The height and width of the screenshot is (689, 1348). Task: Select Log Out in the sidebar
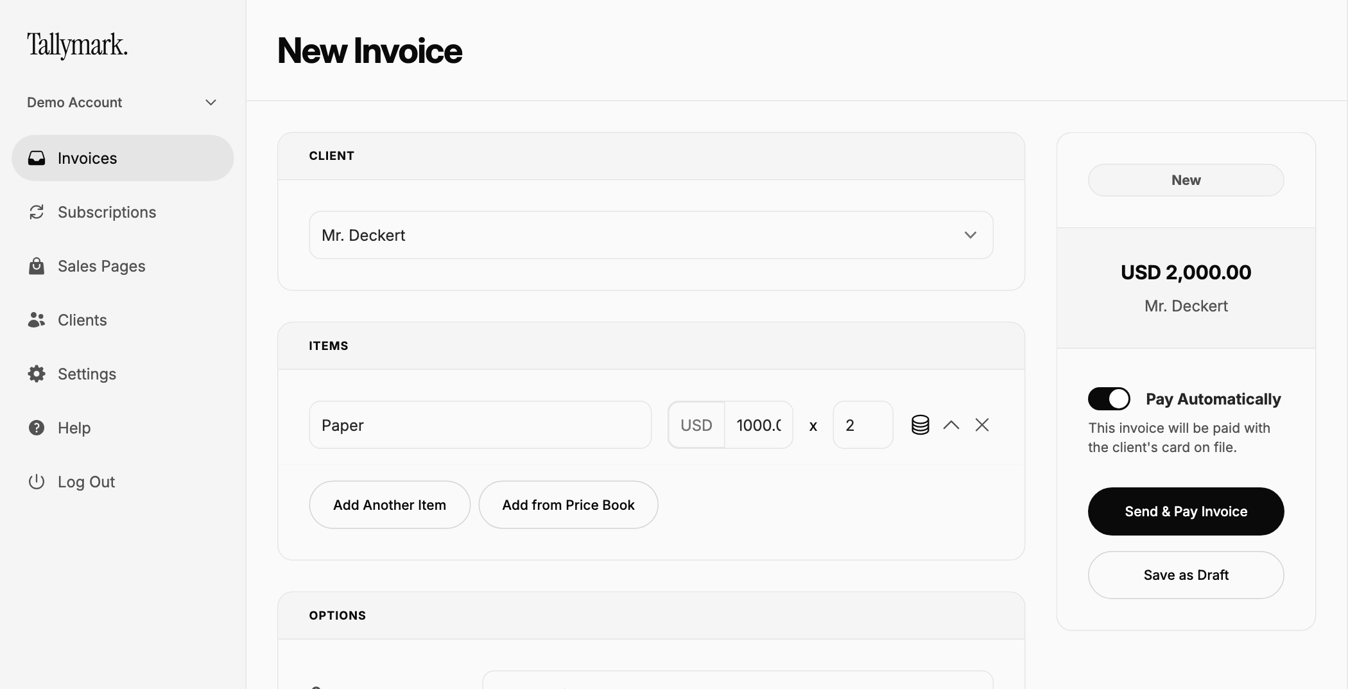coord(123,482)
